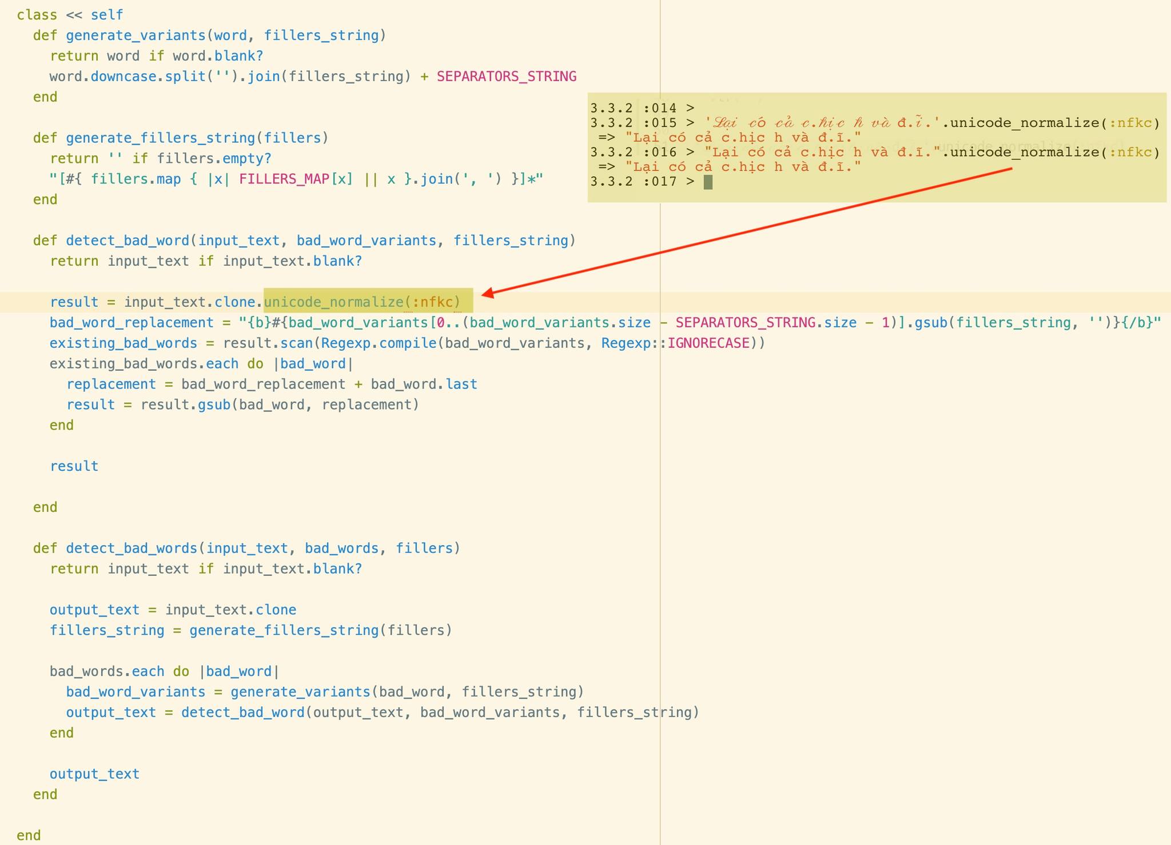The height and width of the screenshot is (845, 1171).
Task: Click Regexp.compile in the scan call
Action: 378,343
